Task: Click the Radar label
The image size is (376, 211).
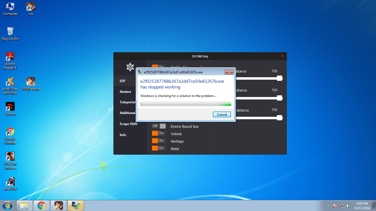Action: coord(175,149)
